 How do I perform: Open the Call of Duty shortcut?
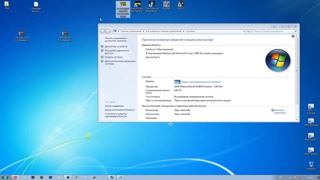point(137,6)
